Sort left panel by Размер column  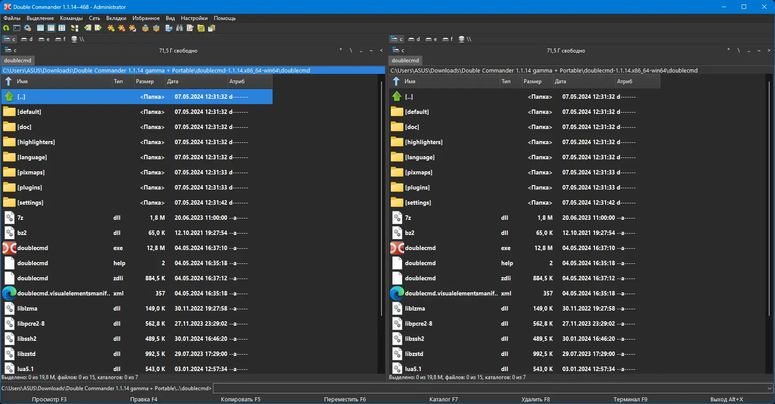click(149, 81)
